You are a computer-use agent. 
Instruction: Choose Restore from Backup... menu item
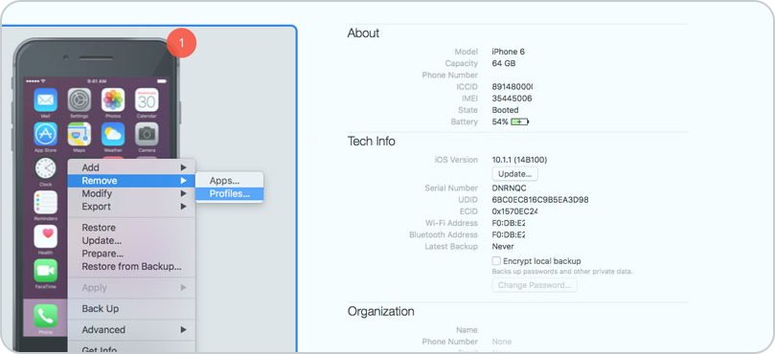(x=131, y=267)
